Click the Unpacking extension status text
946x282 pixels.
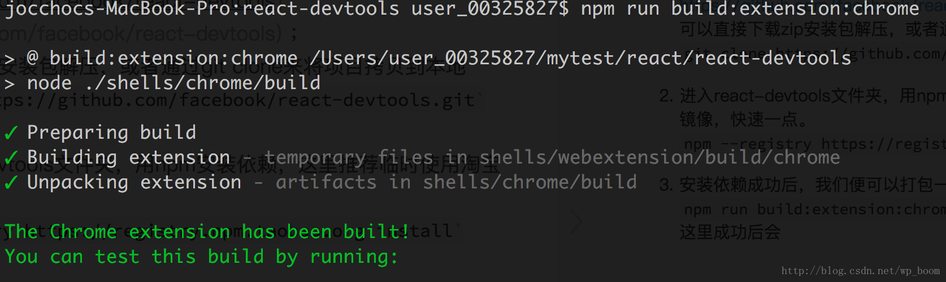134,183
